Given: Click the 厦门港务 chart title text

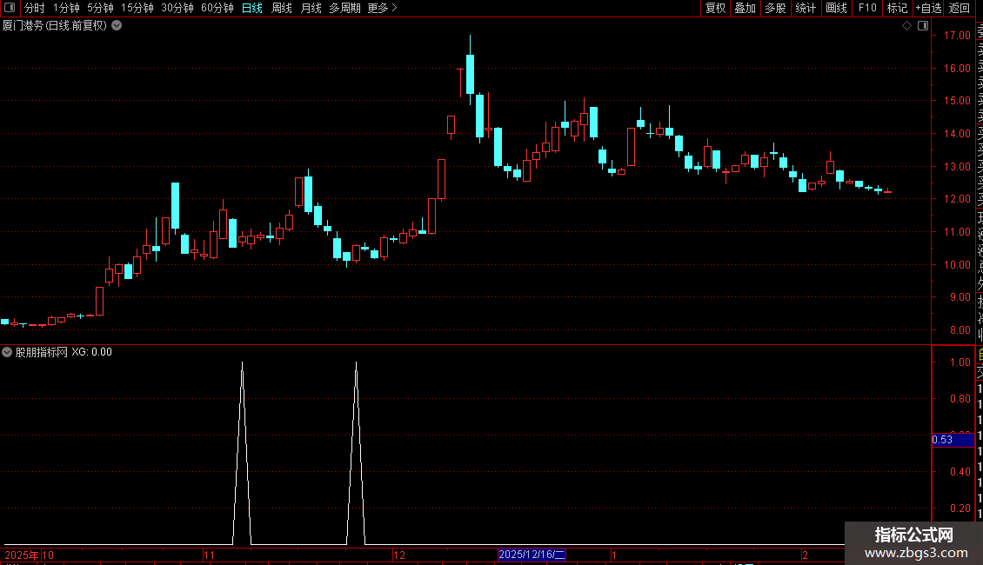Looking at the screenshot, I should pos(55,26).
